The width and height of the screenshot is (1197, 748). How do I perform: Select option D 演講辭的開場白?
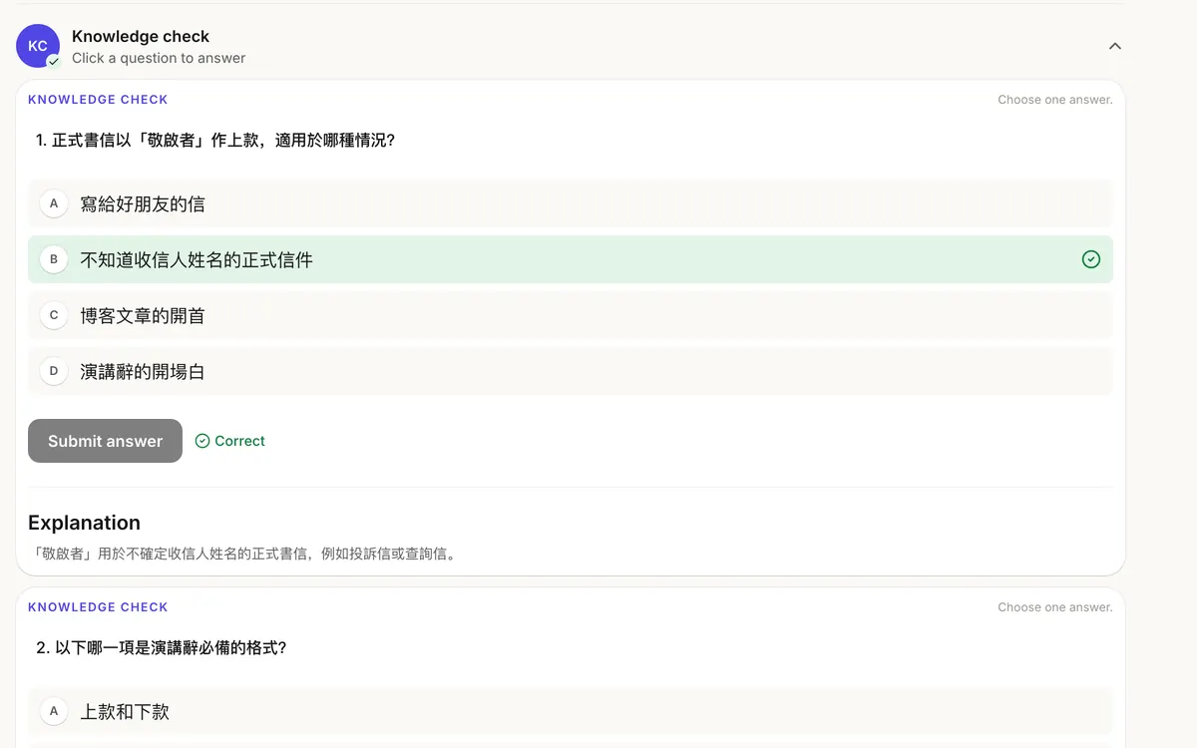pyautogui.click(x=571, y=371)
